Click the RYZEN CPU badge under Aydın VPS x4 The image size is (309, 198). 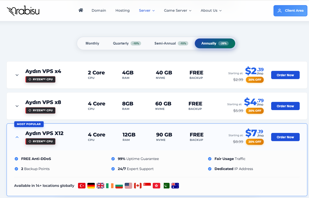point(40,79)
